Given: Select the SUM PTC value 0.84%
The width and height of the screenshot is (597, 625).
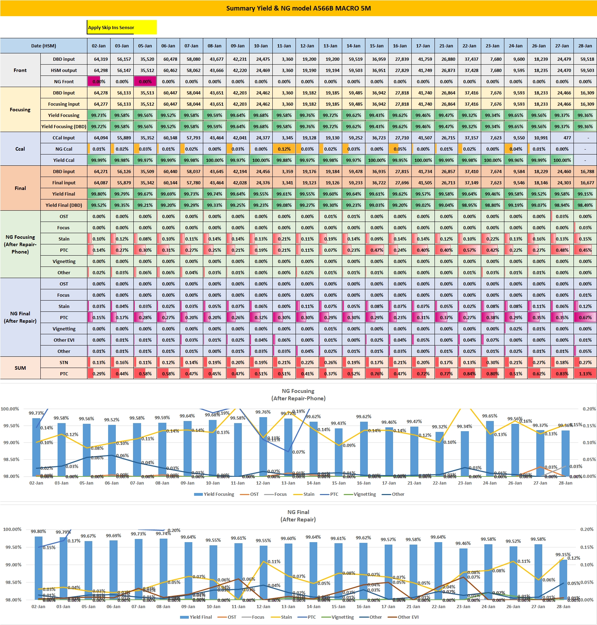Looking at the screenshot, I should pos(469,374).
